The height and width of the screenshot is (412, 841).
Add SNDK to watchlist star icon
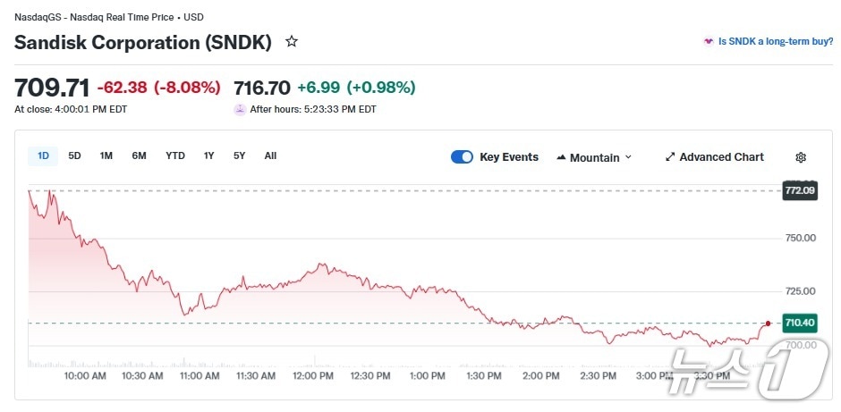tap(291, 41)
